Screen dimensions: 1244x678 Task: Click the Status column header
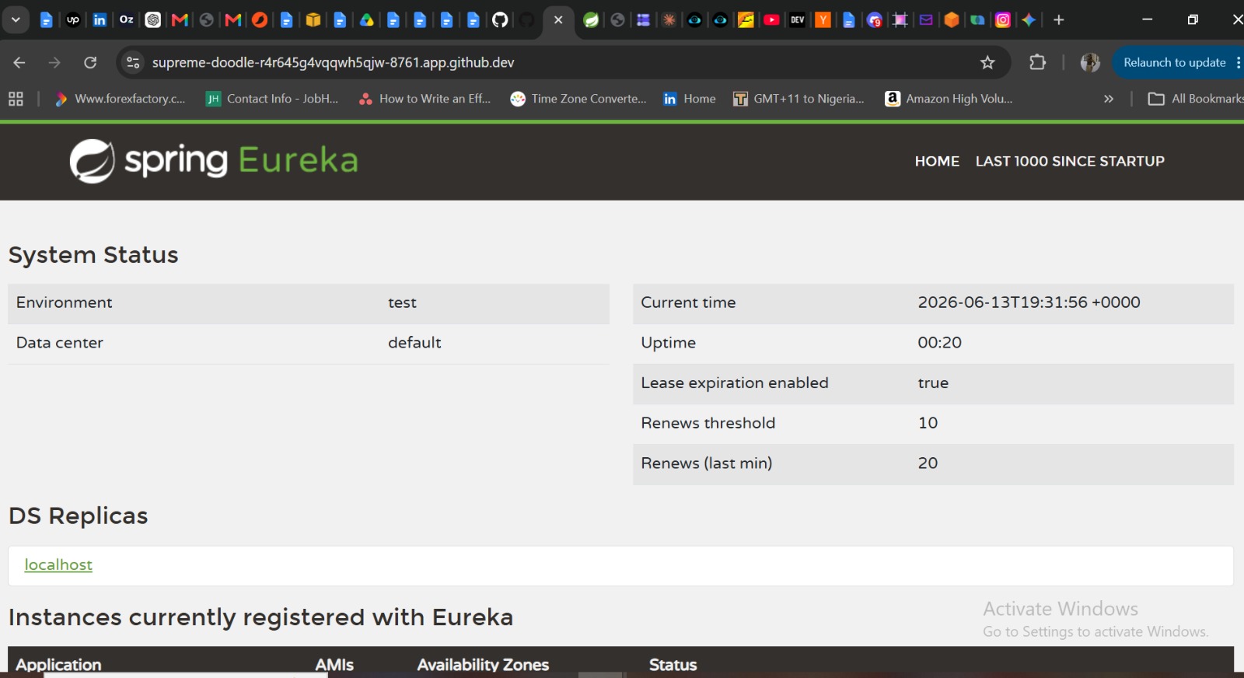(673, 665)
